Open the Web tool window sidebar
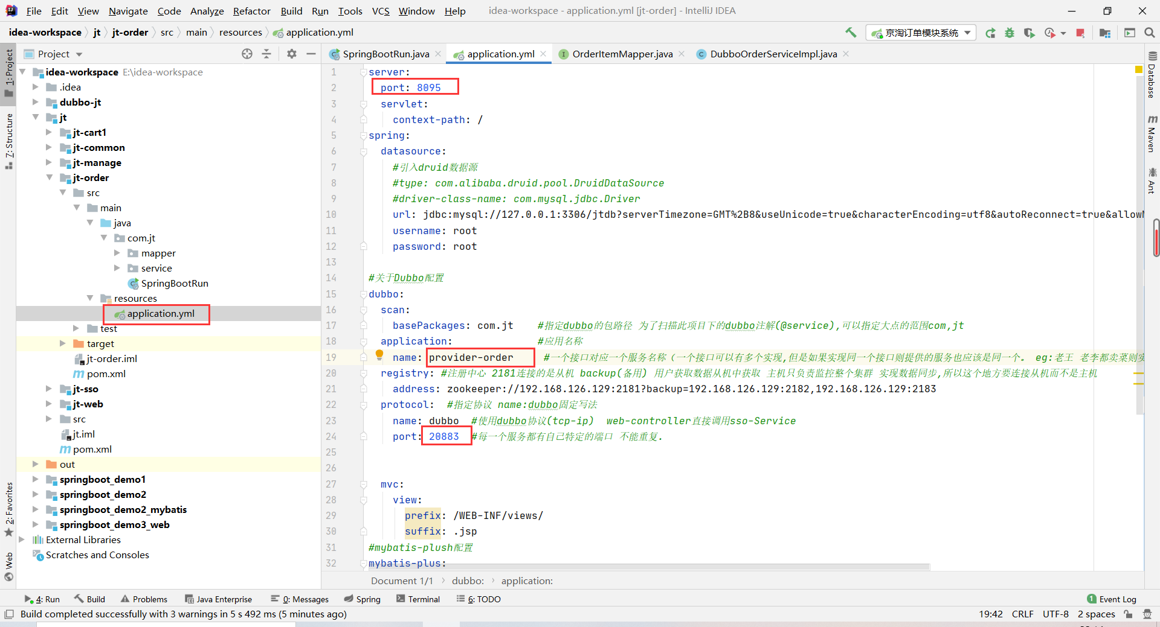The height and width of the screenshot is (627, 1160). tap(8, 567)
